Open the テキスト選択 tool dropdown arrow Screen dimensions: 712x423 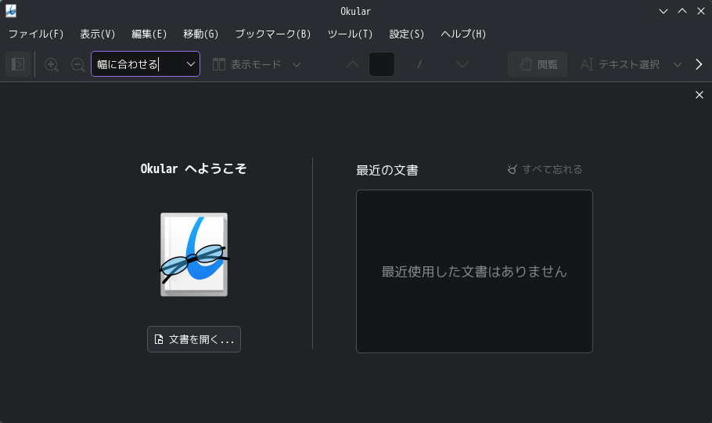click(x=678, y=64)
